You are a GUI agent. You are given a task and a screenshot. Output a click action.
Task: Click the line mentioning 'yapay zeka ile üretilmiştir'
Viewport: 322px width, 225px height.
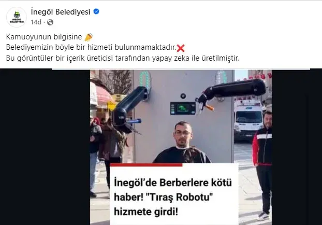123,58
